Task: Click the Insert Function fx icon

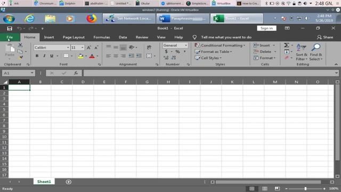Action: pos(76,73)
